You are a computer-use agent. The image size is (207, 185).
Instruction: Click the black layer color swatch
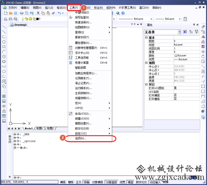(37, 19)
